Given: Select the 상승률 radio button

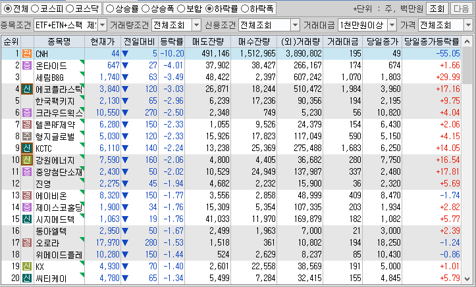Looking at the screenshot, I should tap(109, 9).
